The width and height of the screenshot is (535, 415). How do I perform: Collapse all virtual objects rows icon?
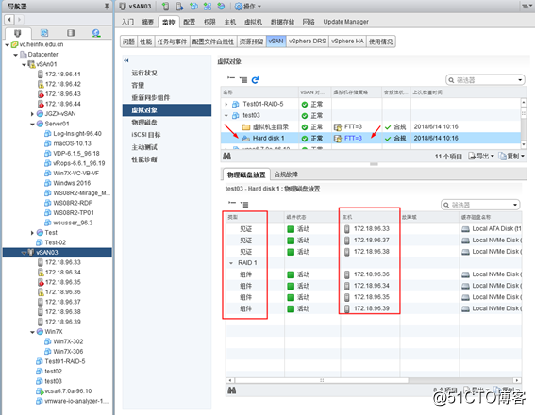(x=231, y=79)
